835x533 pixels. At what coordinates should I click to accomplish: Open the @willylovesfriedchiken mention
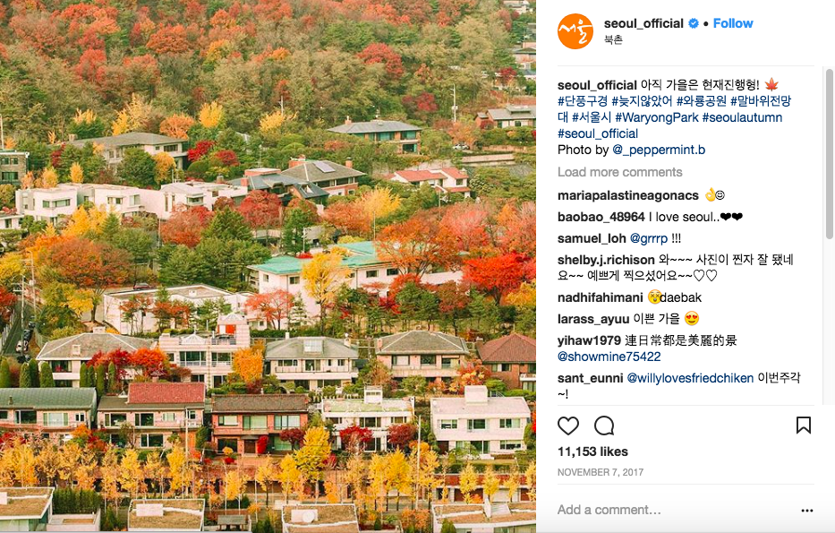click(690, 378)
